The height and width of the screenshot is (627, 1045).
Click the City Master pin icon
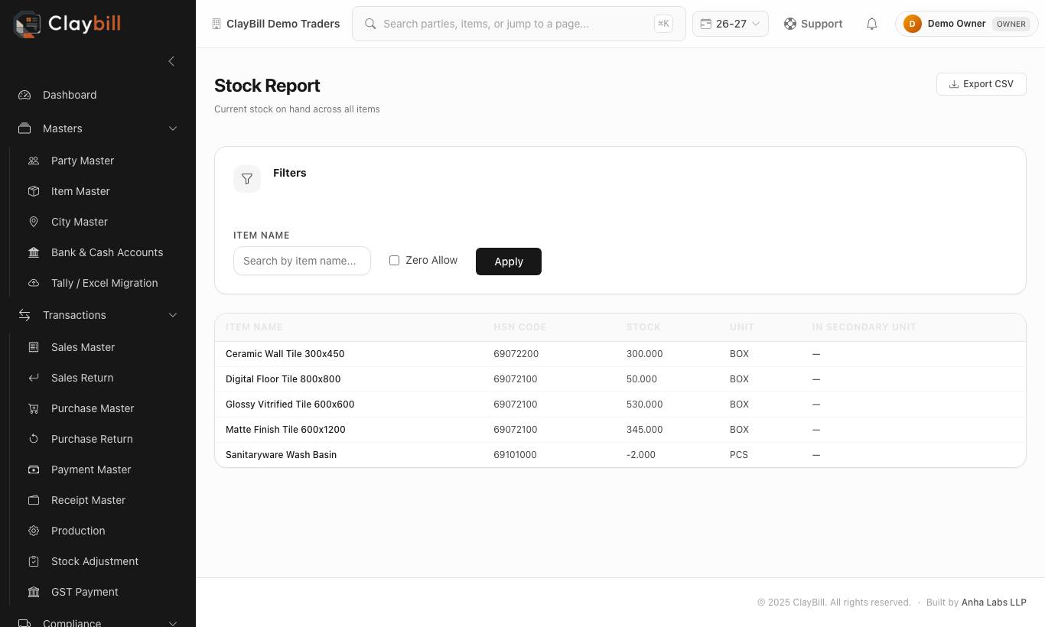point(34,222)
